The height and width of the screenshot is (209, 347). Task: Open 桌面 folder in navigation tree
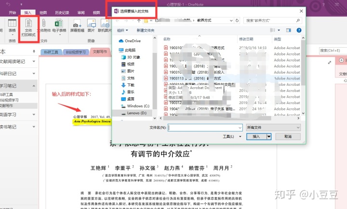click(x=128, y=99)
